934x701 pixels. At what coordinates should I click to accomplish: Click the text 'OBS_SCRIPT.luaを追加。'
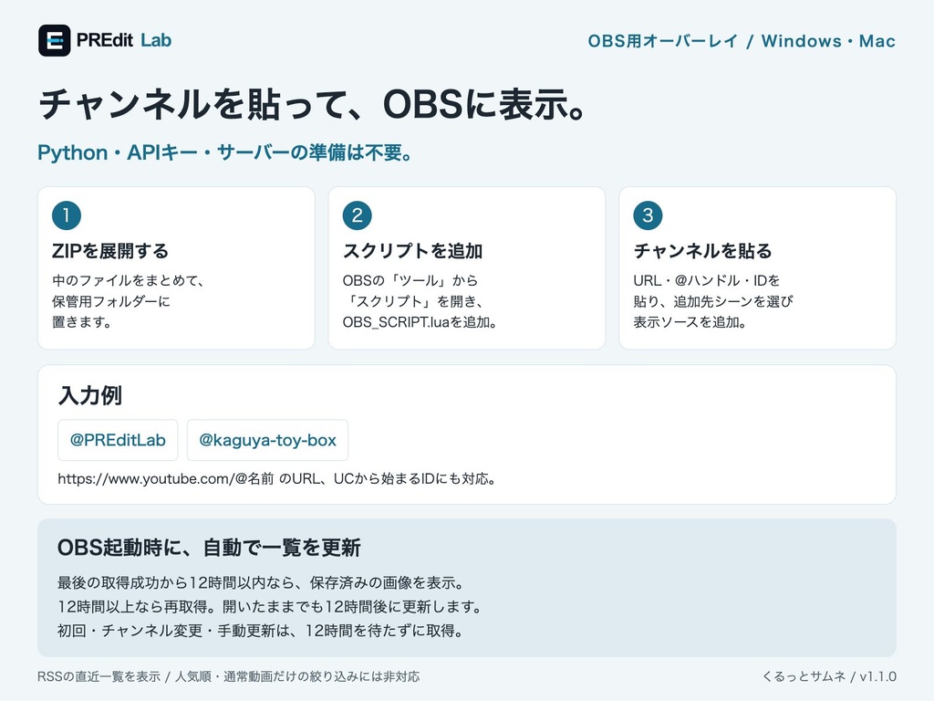coord(420,322)
